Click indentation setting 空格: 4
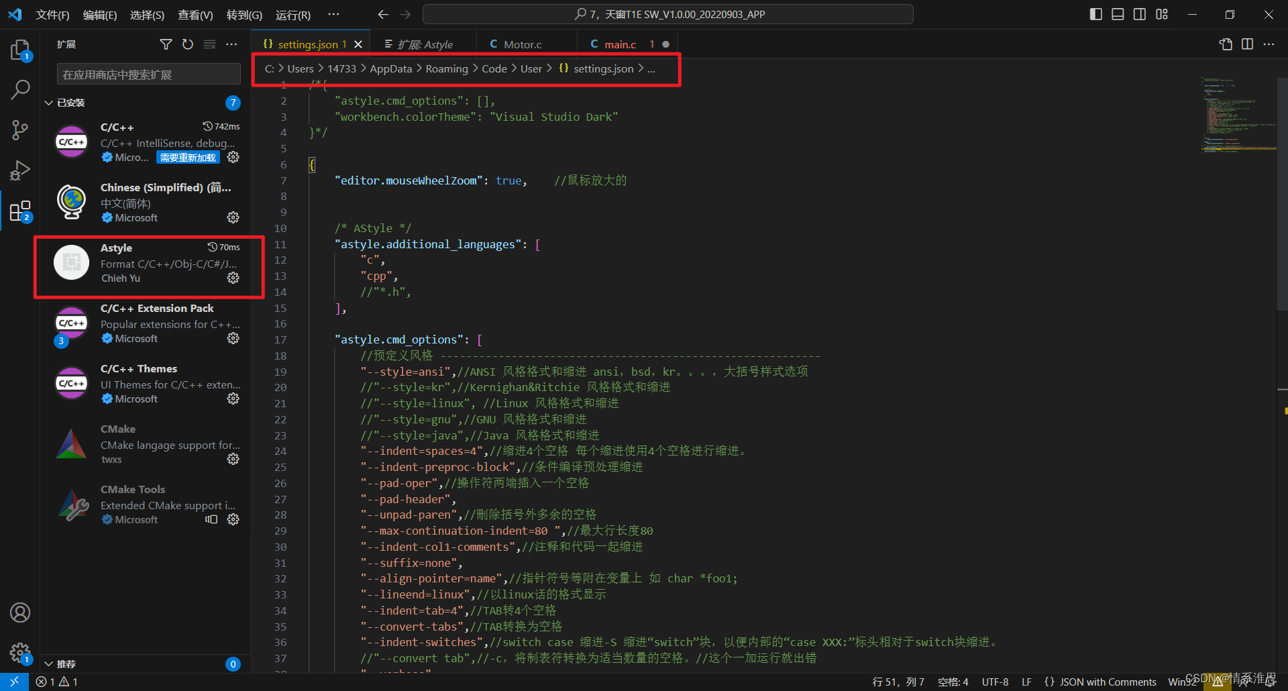The image size is (1288, 691). click(953, 682)
